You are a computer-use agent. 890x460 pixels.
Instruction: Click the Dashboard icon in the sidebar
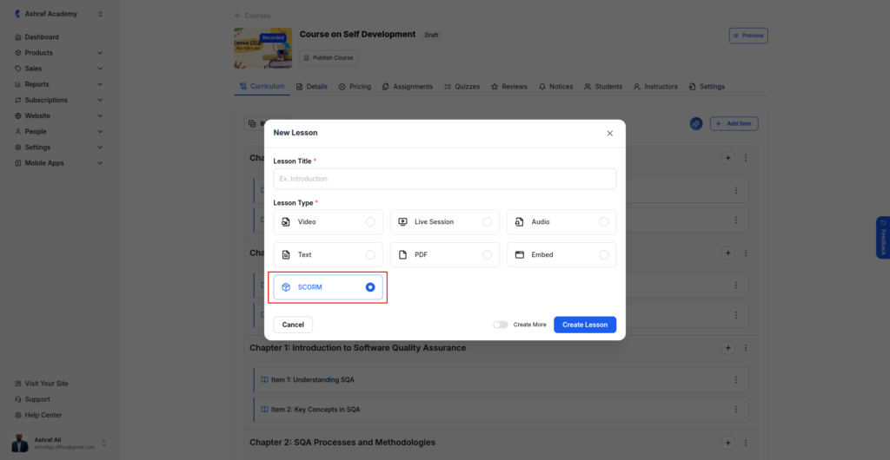pos(17,36)
